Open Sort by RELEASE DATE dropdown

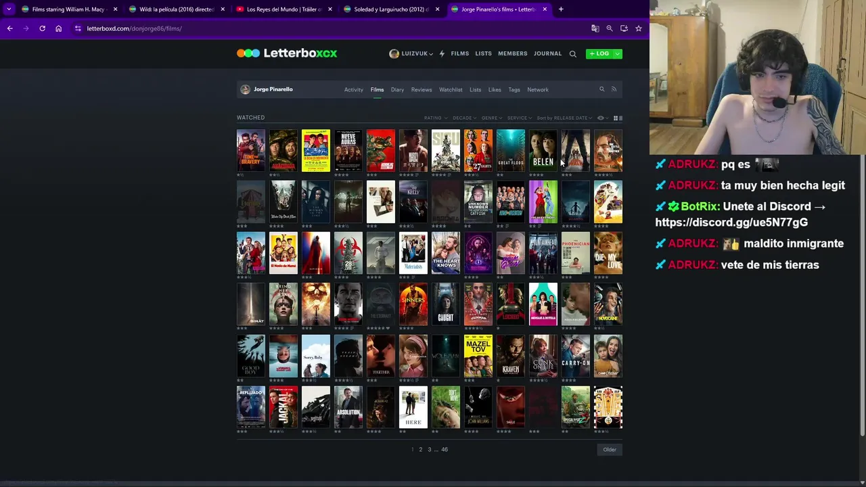pyautogui.click(x=564, y=118)
